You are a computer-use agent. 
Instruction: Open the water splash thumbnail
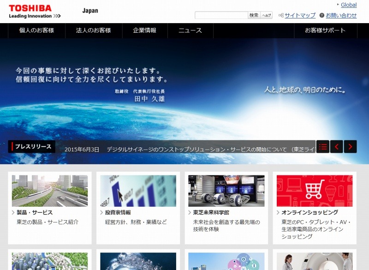point(138,261)
